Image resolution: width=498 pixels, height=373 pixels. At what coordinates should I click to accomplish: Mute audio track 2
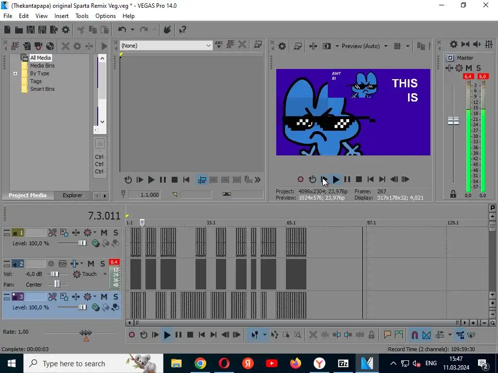click(91, 264)
